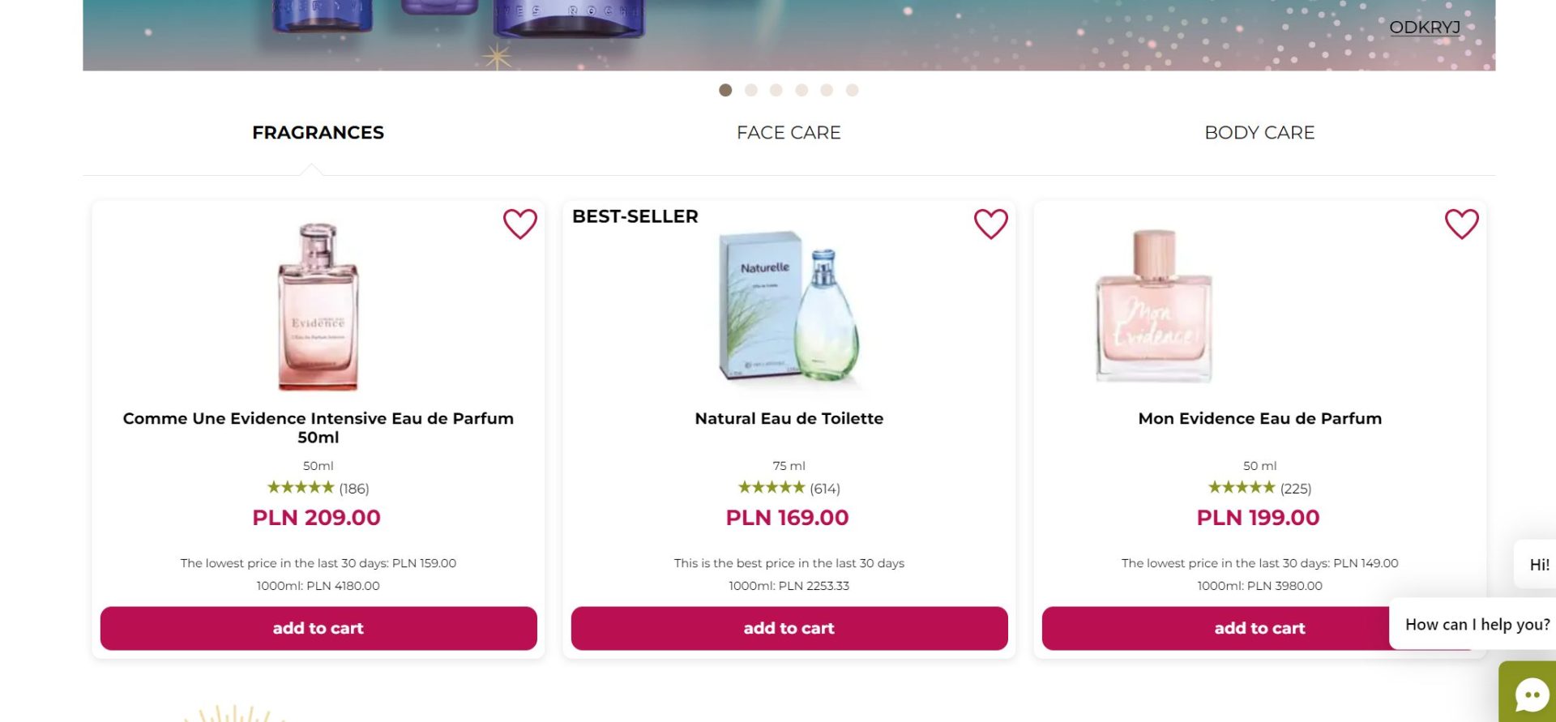Open the green chat bubble icon
Image resolution: width=1556 pixels, height=722 pixels.
(x=1531, y=694)
